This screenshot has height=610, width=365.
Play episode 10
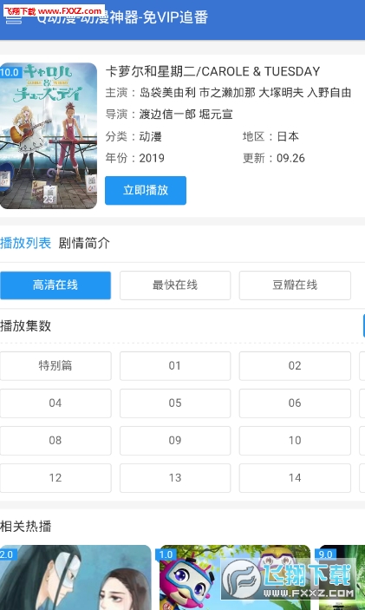295,441
